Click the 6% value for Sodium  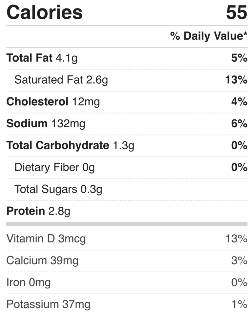click(239, 124)
